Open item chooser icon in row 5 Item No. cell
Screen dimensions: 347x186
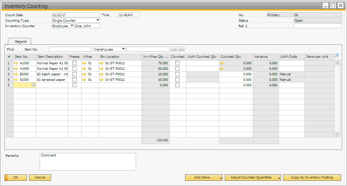pos(33,85)
